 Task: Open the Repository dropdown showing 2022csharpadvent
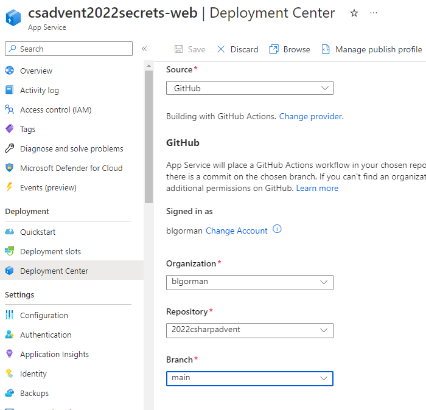(250, 330)
